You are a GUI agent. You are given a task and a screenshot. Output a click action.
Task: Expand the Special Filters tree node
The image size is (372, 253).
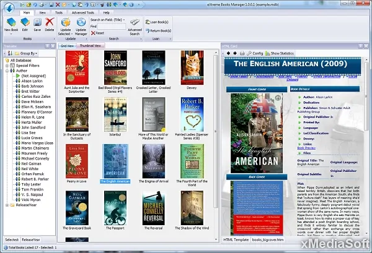click(7, 66)
